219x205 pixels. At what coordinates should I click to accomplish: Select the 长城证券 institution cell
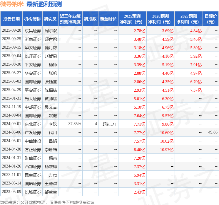pos(33,192)
